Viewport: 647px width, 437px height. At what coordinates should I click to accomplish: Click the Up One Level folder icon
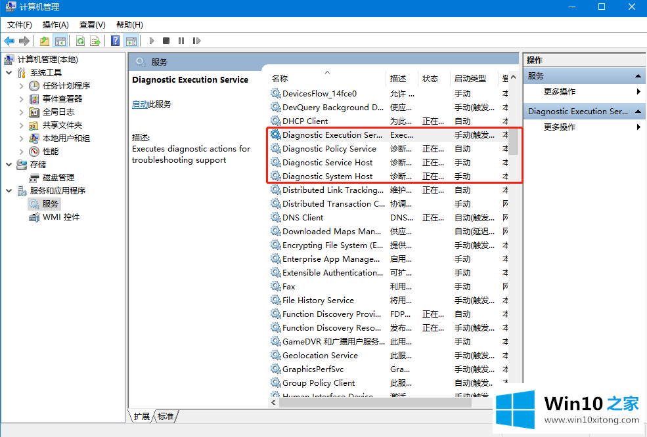[x=45, y=41]
